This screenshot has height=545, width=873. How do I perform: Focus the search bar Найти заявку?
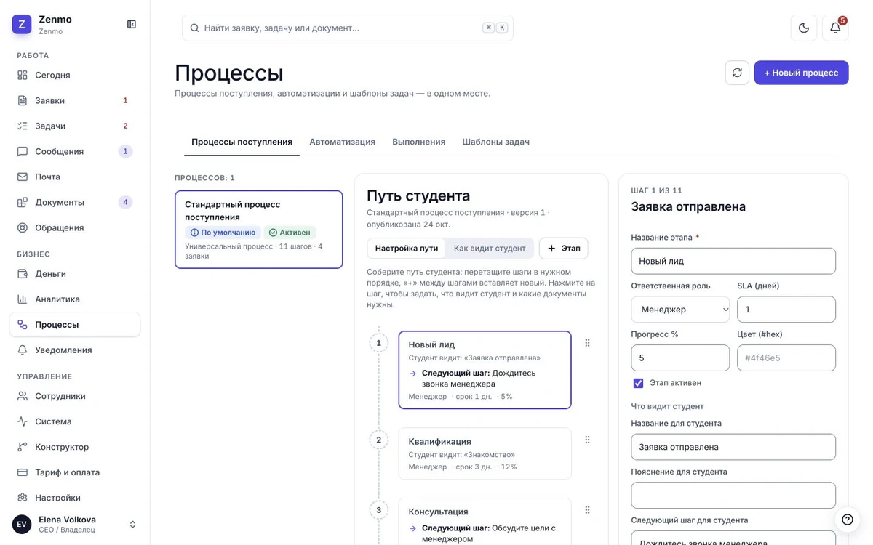[x=348, y=28]
